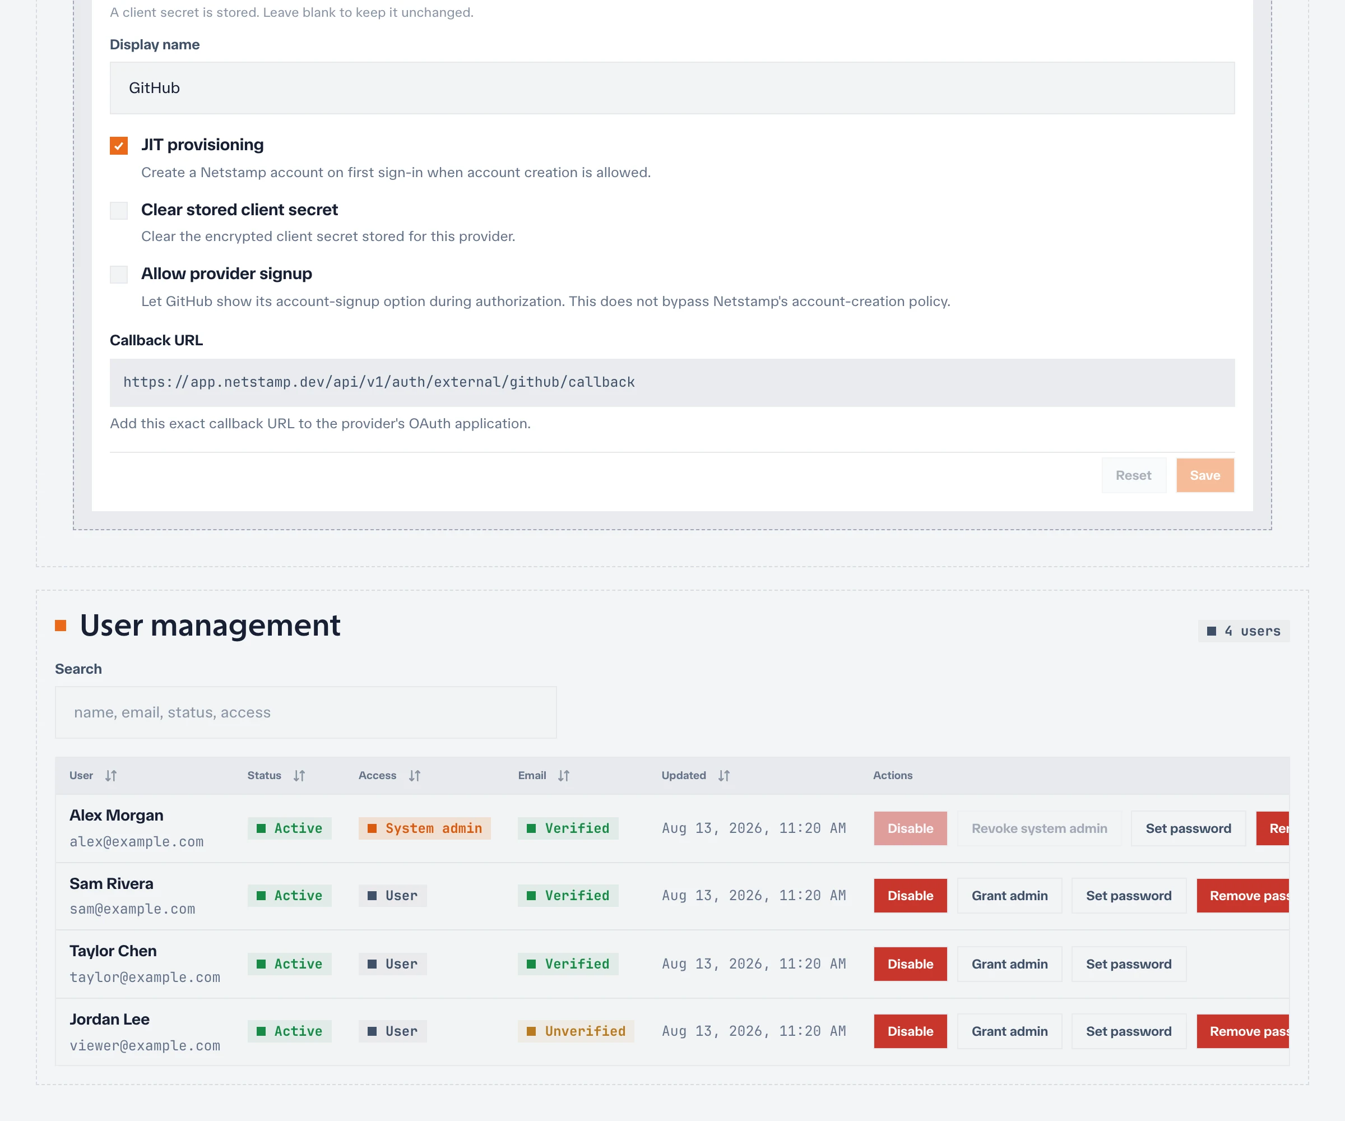Click Alex Morgan's System admin badge
The height and width of the screenshot is (1121, 1345).
pyautogui.click(x=425, y=828)
